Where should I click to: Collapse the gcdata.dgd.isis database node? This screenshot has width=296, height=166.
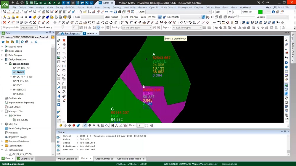pyautogui.click(x=6, y=64)
